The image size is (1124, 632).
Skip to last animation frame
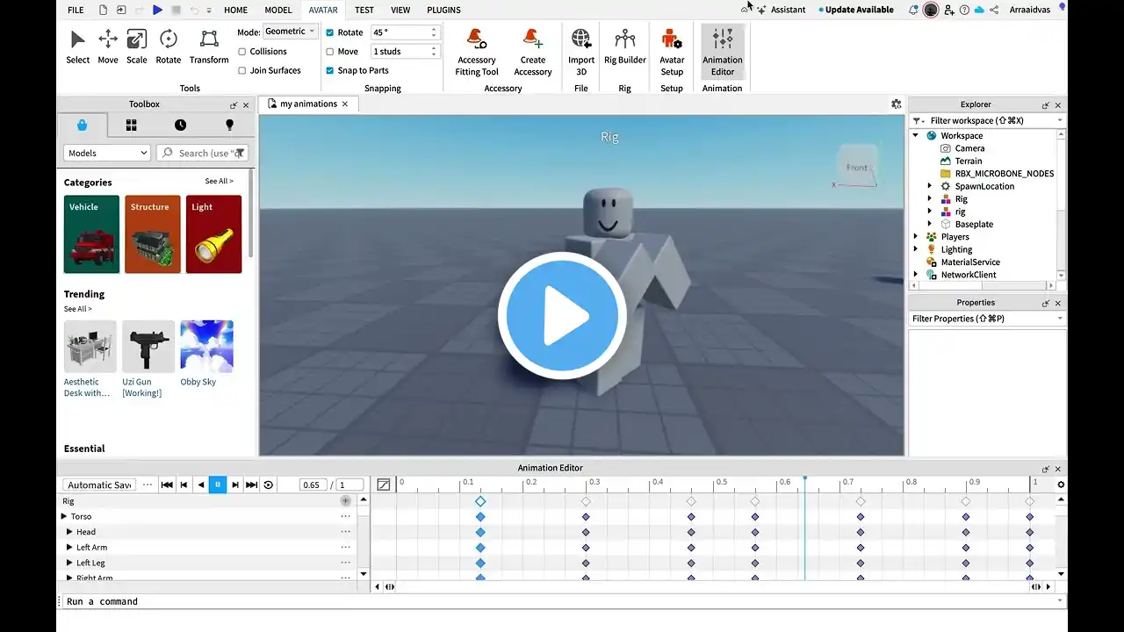[251, 485]
